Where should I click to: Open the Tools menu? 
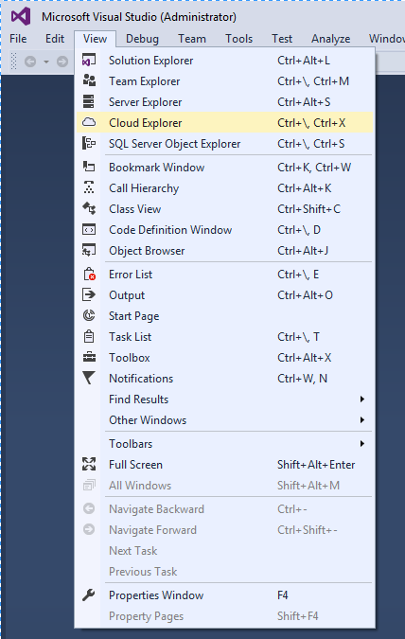click(x=239, y=39)
